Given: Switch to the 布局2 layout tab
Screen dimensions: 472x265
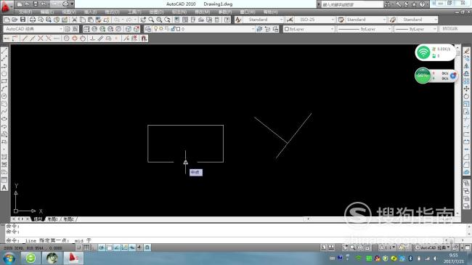Looking at the screenshot, I should pyautogui.click(x=69, y=219).
